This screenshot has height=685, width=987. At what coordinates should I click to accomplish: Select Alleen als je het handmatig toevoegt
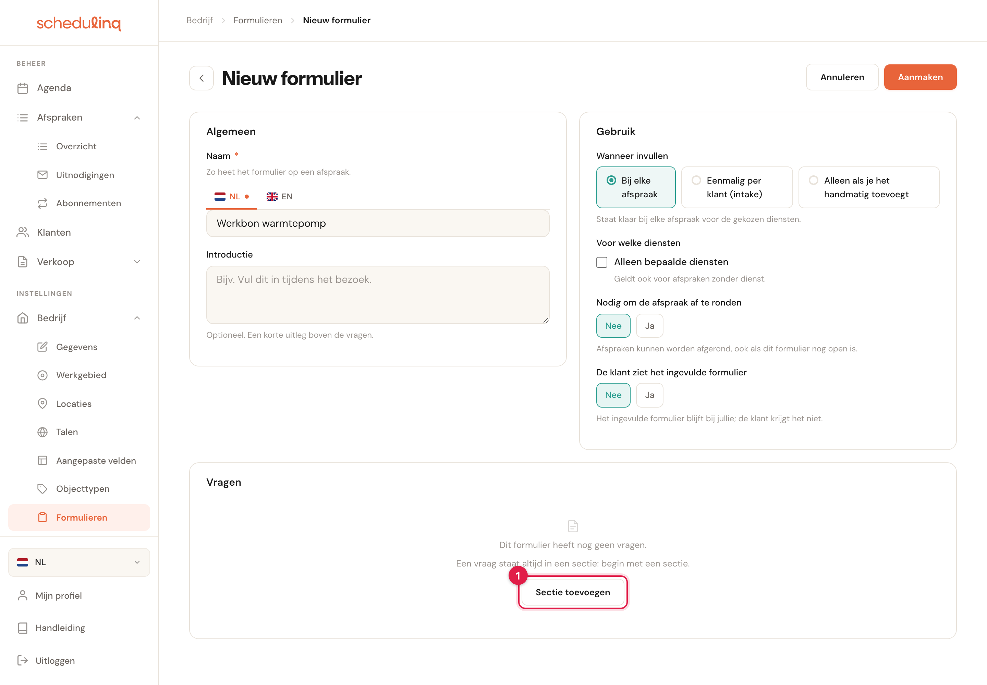(x=868, y=187)
